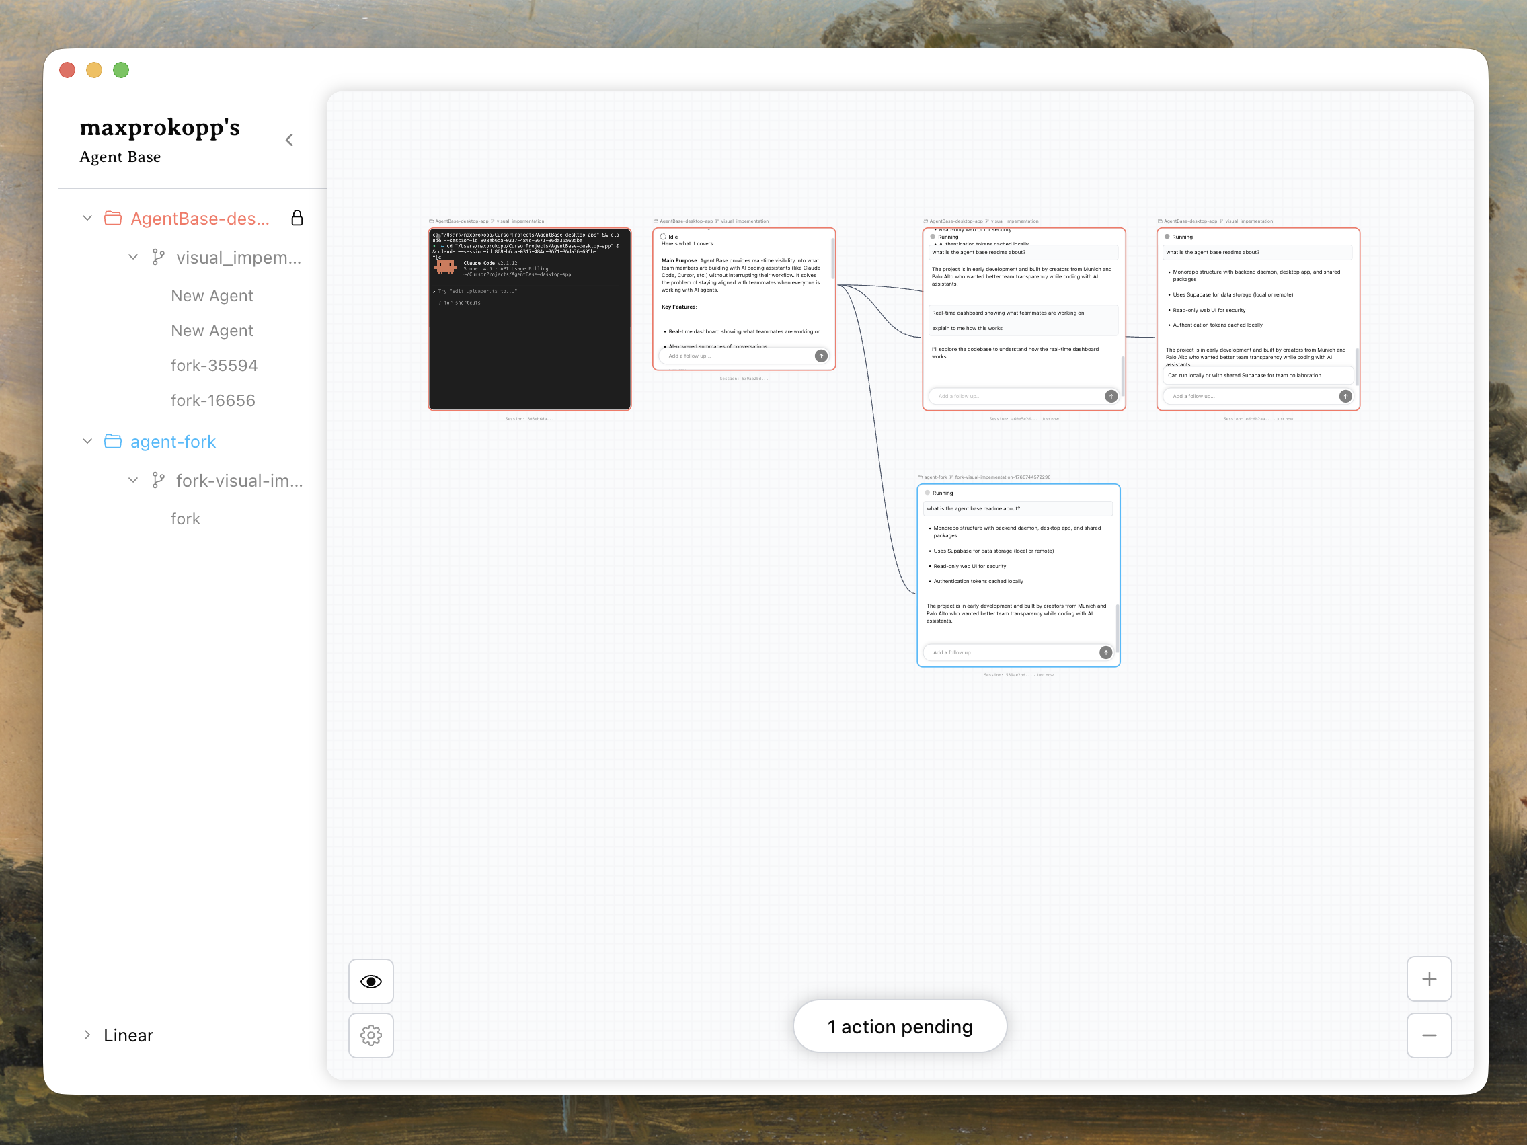Click the scrollbar in the Idle agent card
Screen dimensions: 1527x1145
click(x=832, y=258)
